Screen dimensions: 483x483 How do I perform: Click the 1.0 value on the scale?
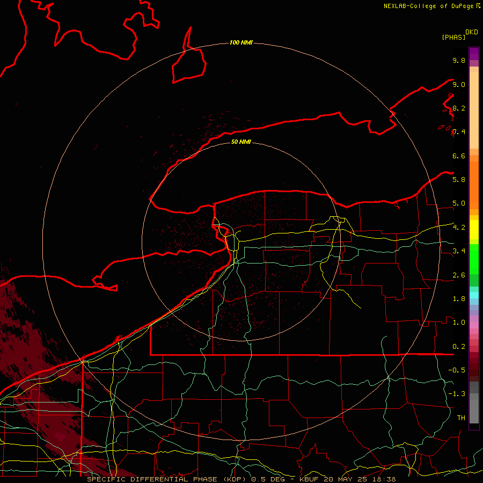459,323
